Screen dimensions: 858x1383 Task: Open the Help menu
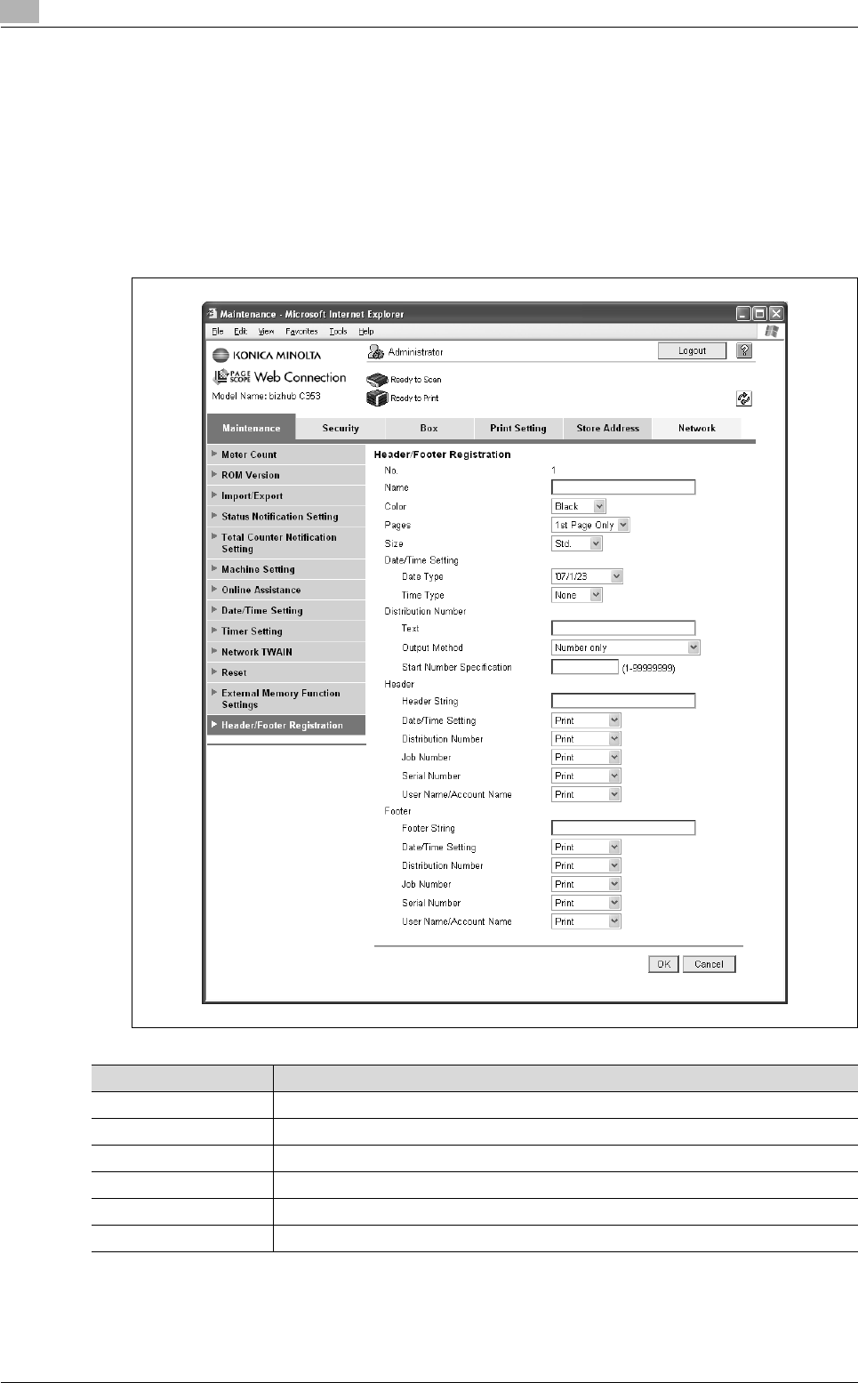tap(366, 331)
